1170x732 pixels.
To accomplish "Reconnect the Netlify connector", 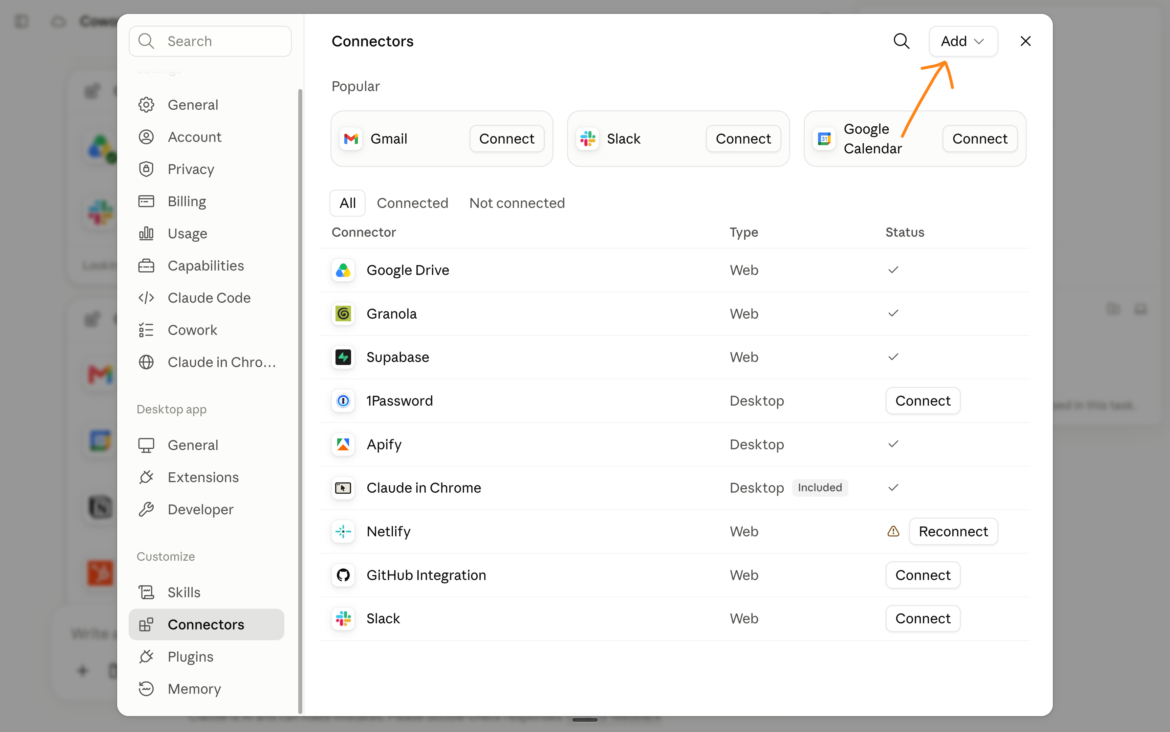I will pyautogui.click(x=953, y=532).
